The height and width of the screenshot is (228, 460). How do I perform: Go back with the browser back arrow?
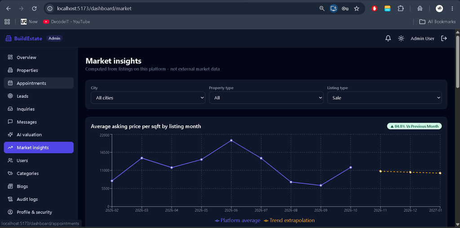[x=9, y=9]
